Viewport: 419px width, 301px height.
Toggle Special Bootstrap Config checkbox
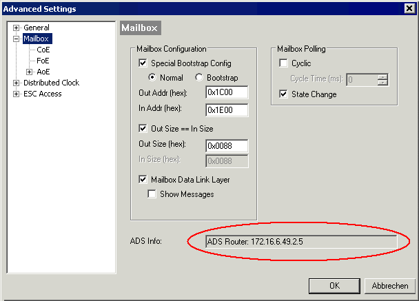point(143,63)
